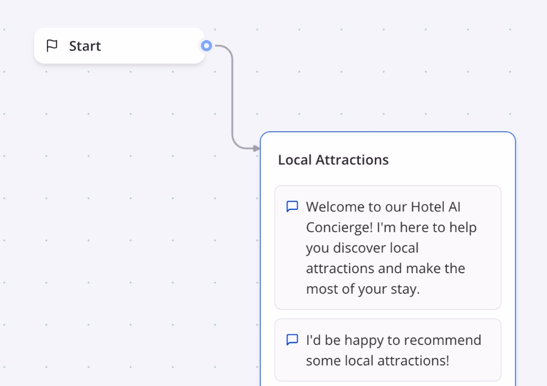Click the speech bubble icon beside the Welcome message
547x386 pixels.
point(292,206)
